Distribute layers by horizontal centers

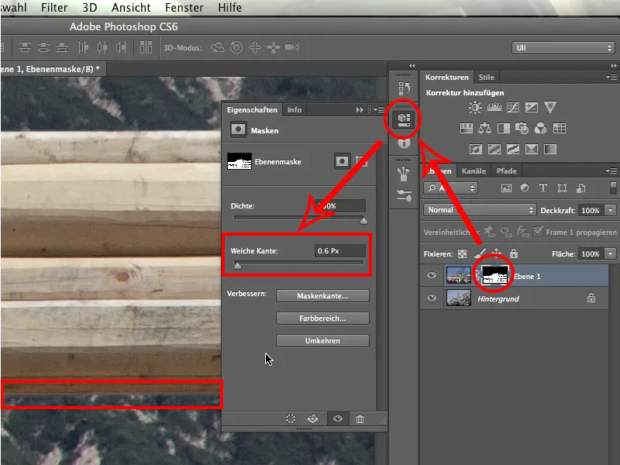point(102,47)
